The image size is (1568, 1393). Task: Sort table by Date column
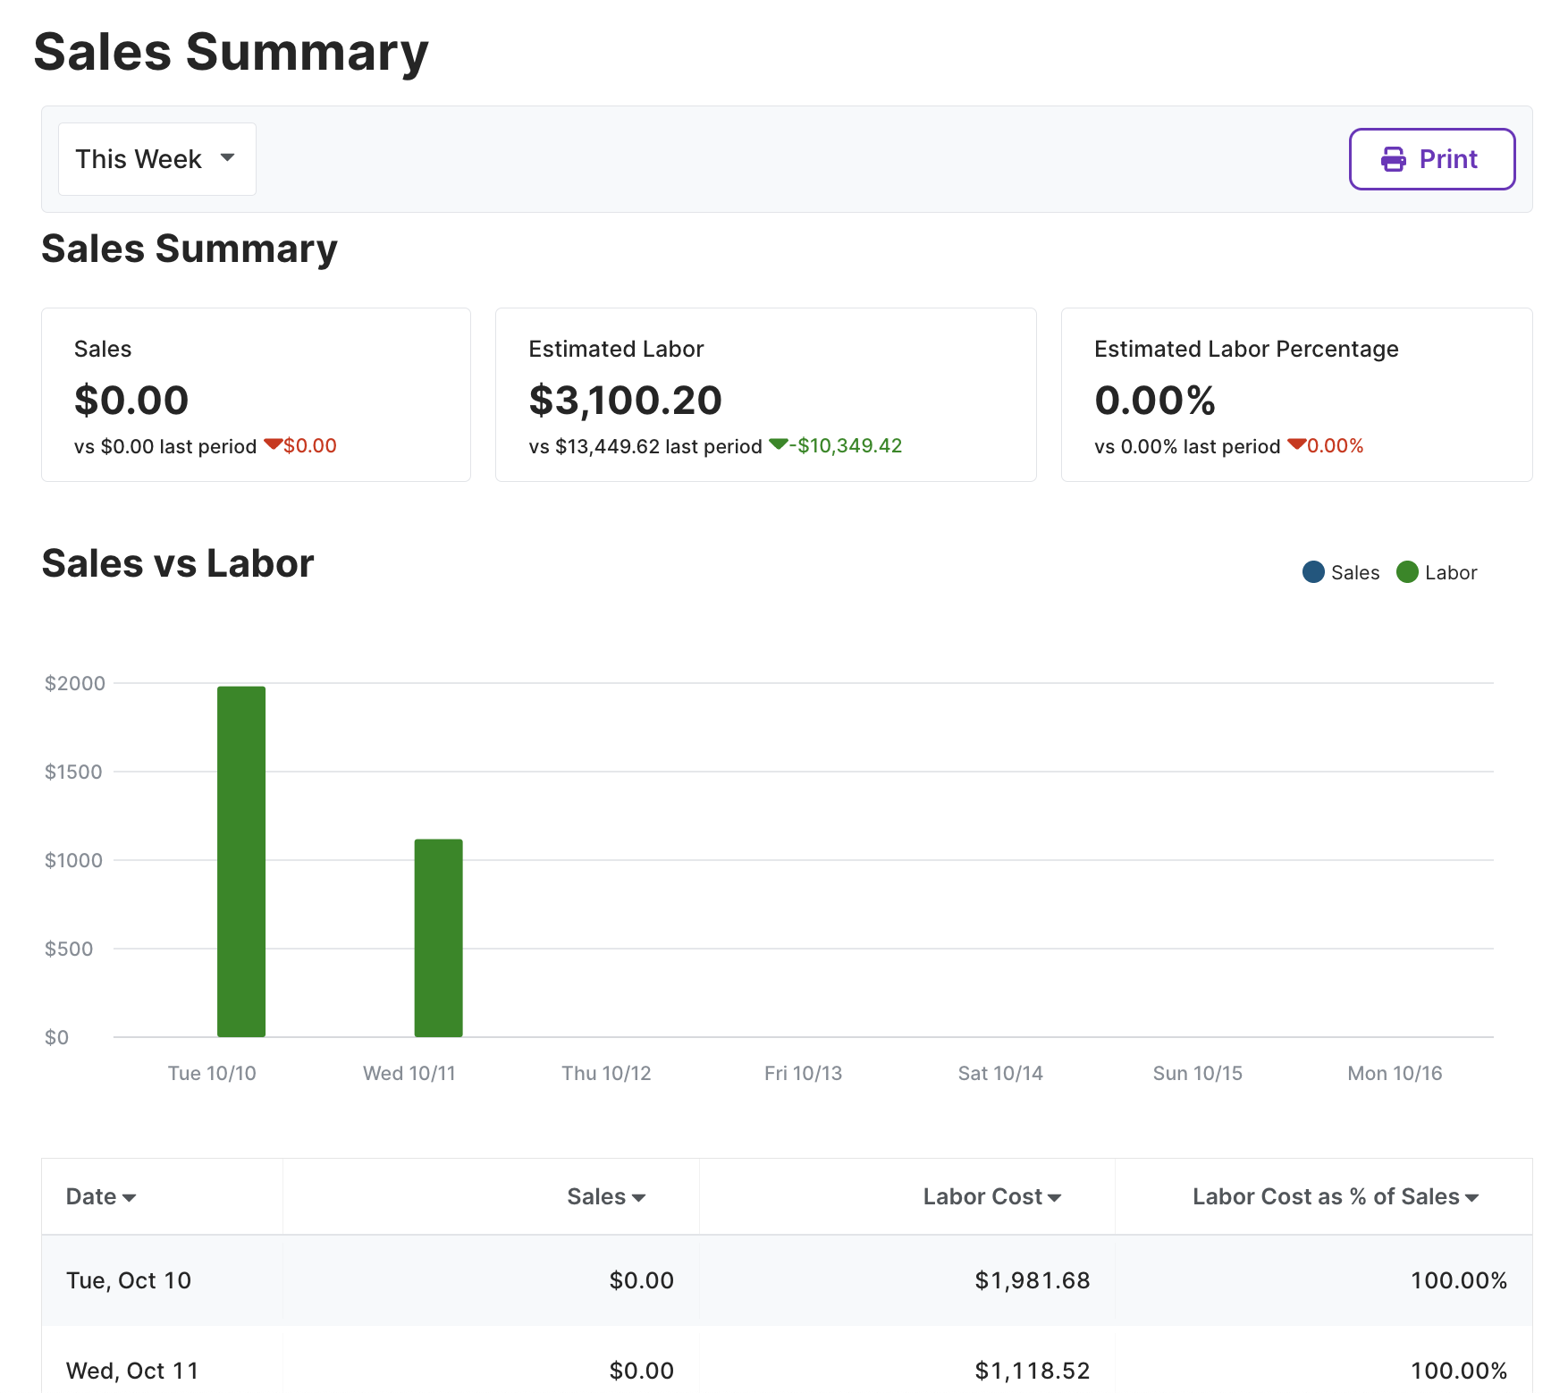101,1196
